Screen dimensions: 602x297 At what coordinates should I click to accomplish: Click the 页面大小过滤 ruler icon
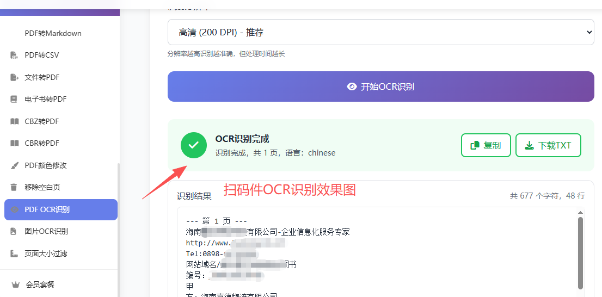click(x=14, y=253)
